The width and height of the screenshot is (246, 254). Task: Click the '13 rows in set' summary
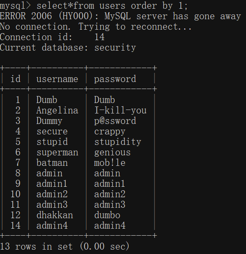(x=36, y=247)
